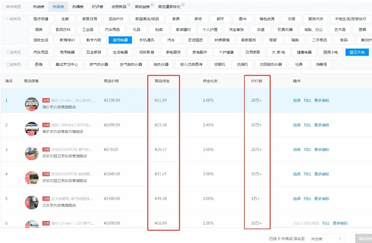372x243 pixels.
Task: Pick the 生活电器 second-level category
Action: pos(120,52)
